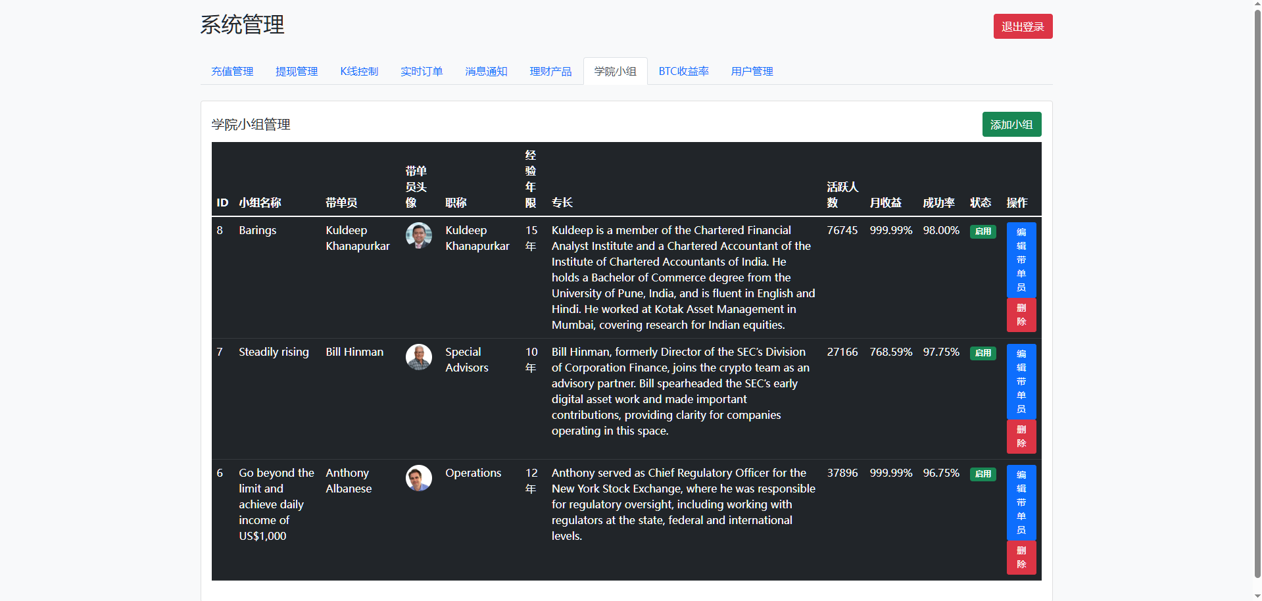Edit the Barings group trader

pyautogui.click(x=1021, y=260)
